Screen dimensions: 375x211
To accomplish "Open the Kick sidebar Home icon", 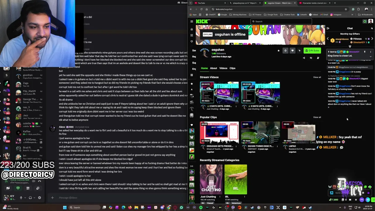I will click(x=192, y=29).
